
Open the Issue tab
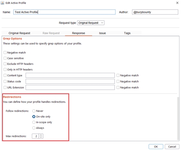coord(102,33)
